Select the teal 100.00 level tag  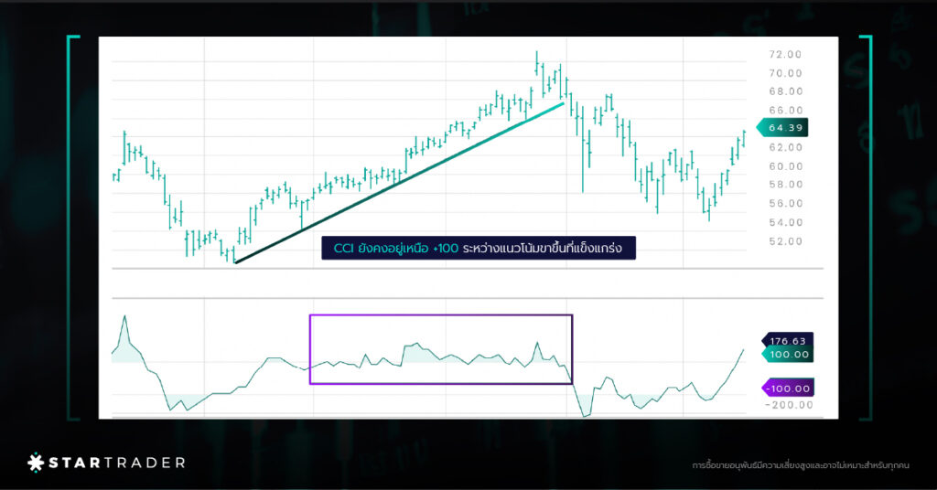[x=787, y=354]
